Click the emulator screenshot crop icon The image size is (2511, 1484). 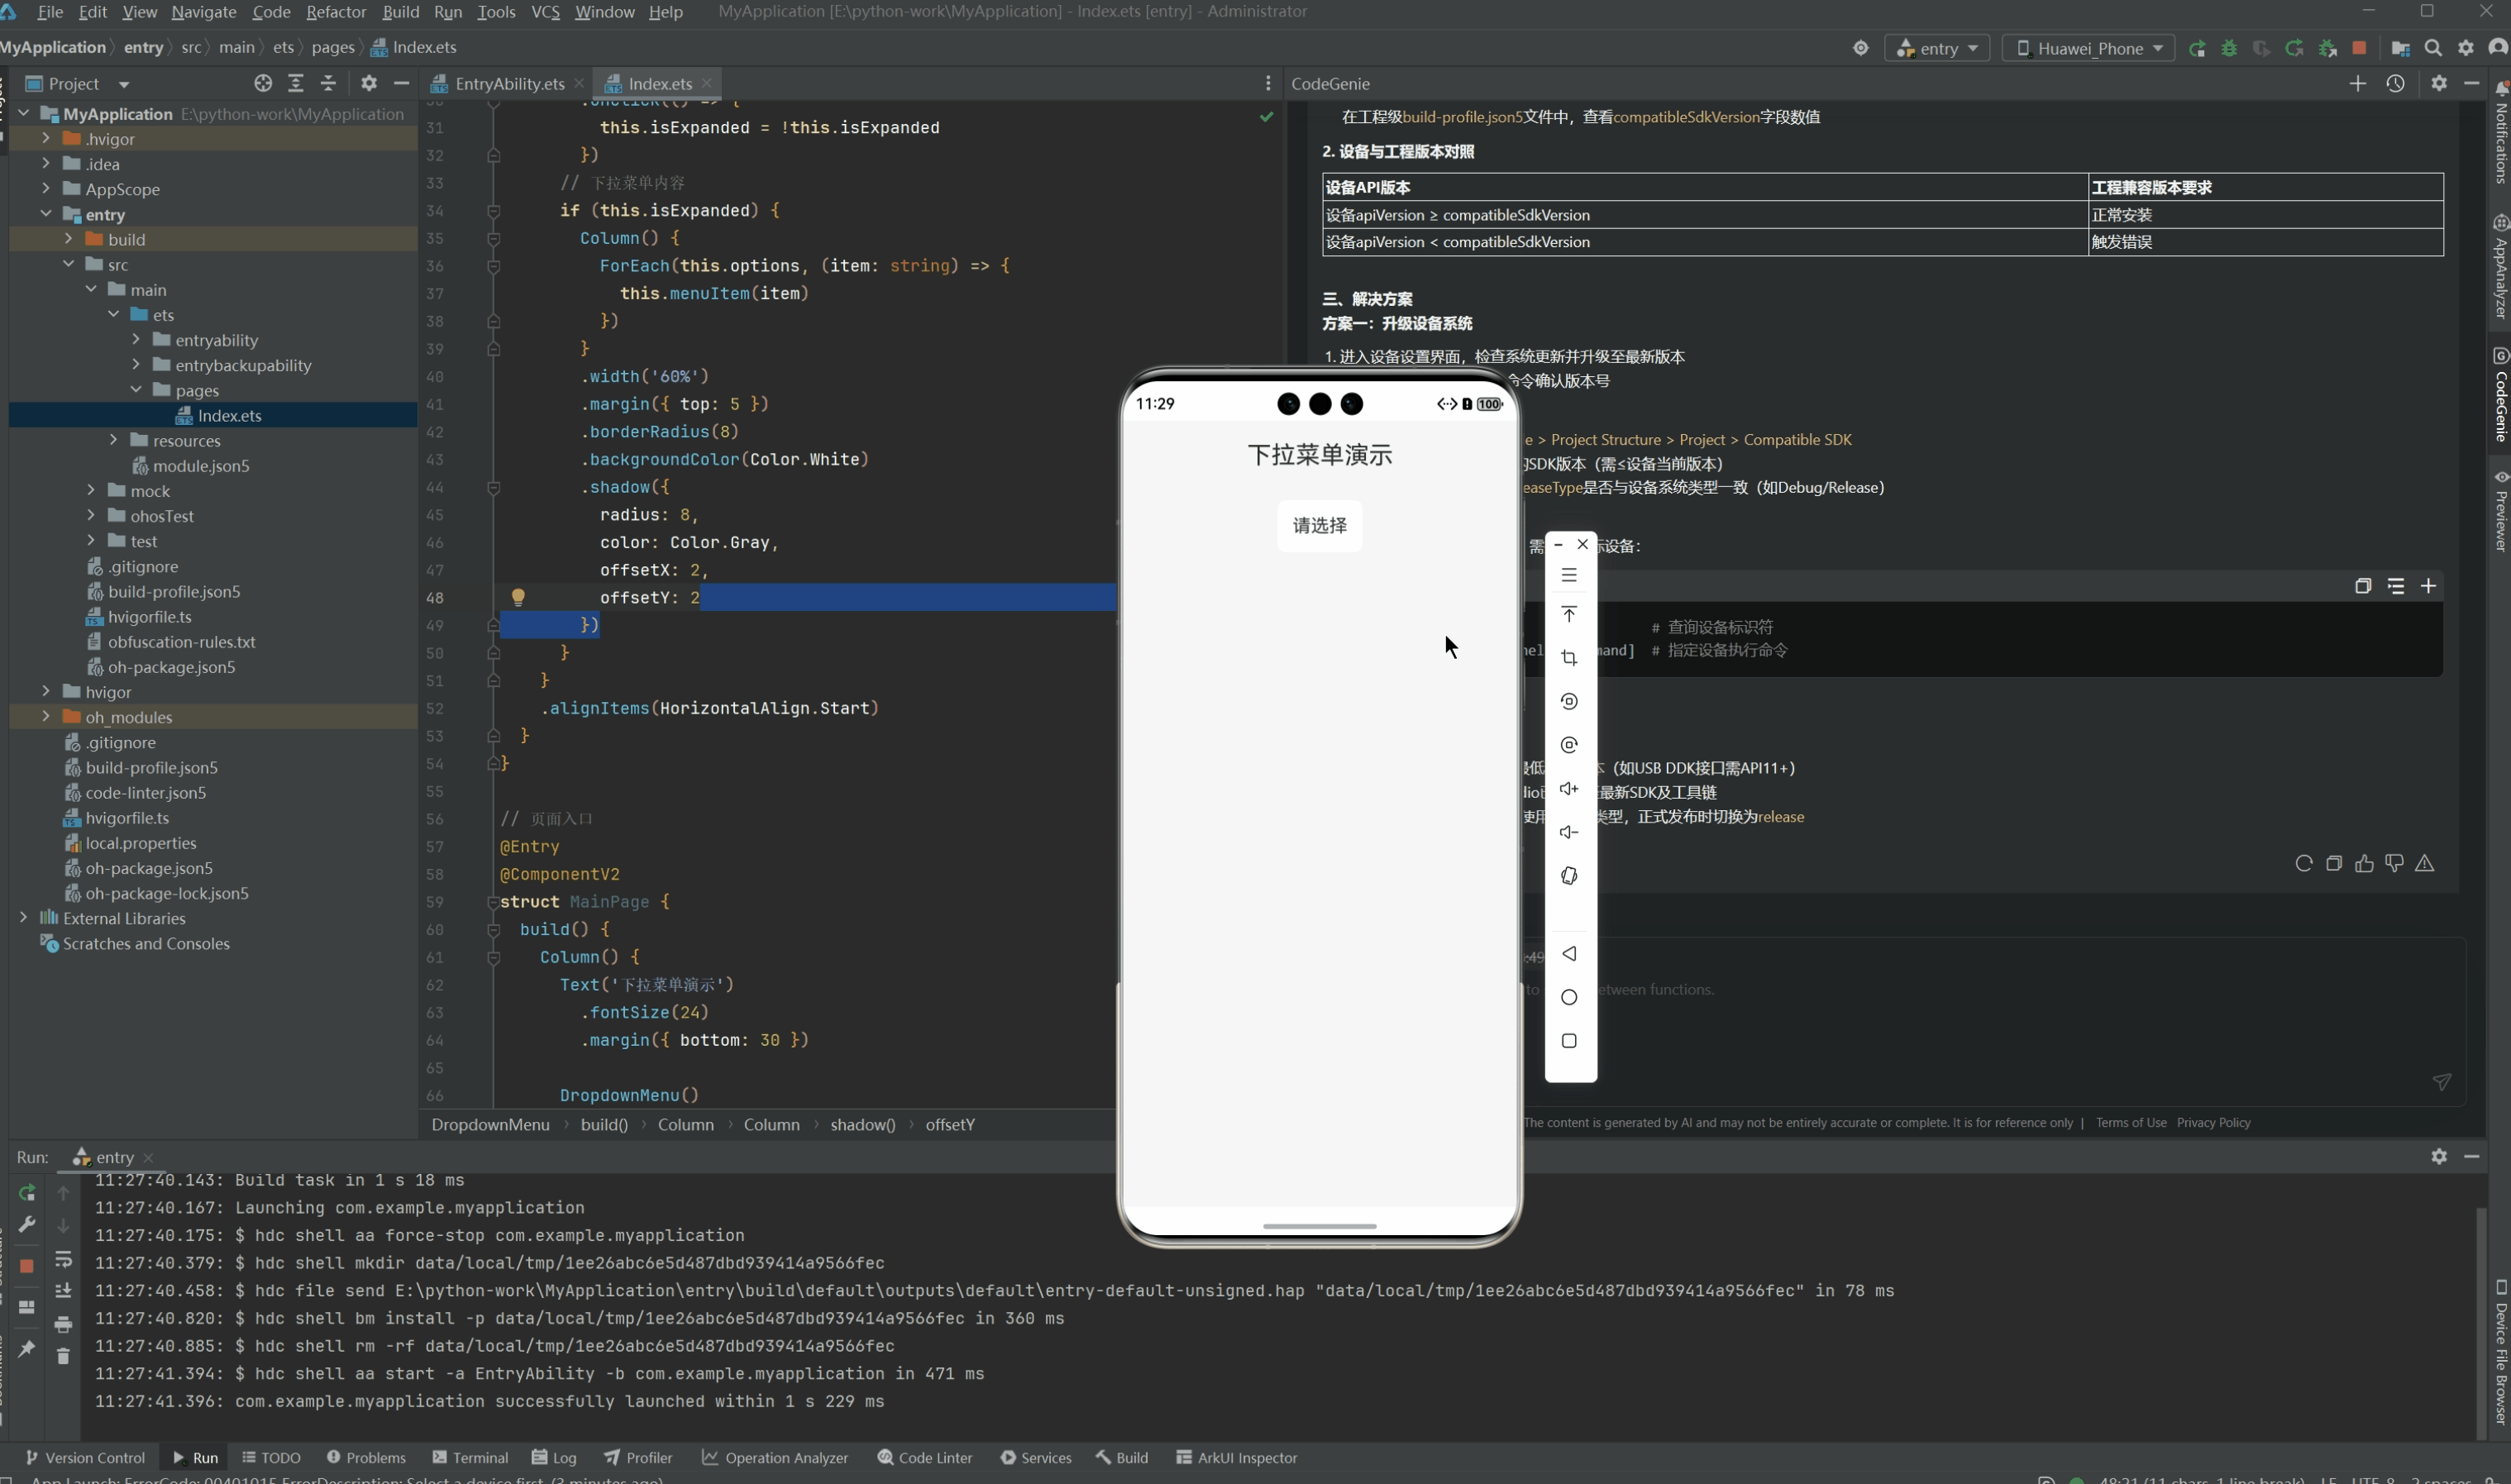[1569, 658]
